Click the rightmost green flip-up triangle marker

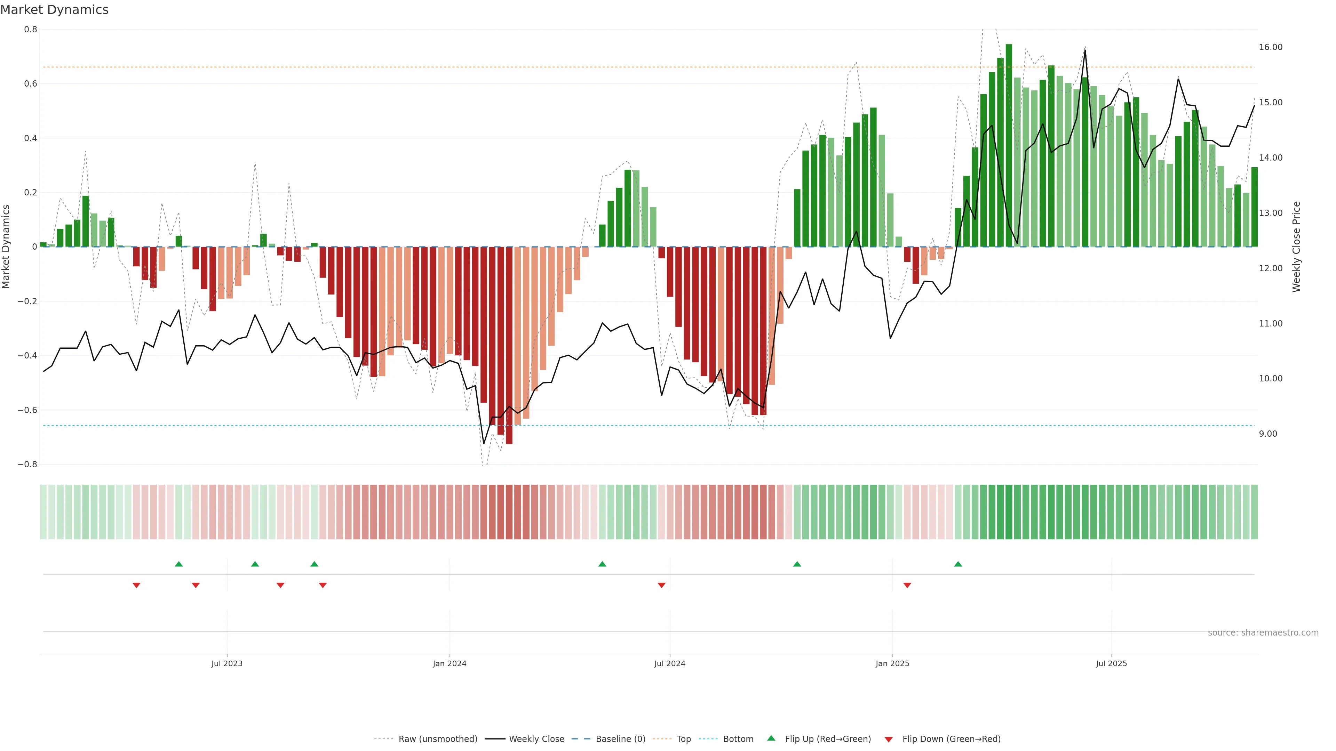click(x=958, y=564)
